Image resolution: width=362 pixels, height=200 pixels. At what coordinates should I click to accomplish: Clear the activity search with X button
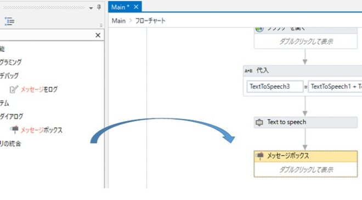[x=98, y=35]
